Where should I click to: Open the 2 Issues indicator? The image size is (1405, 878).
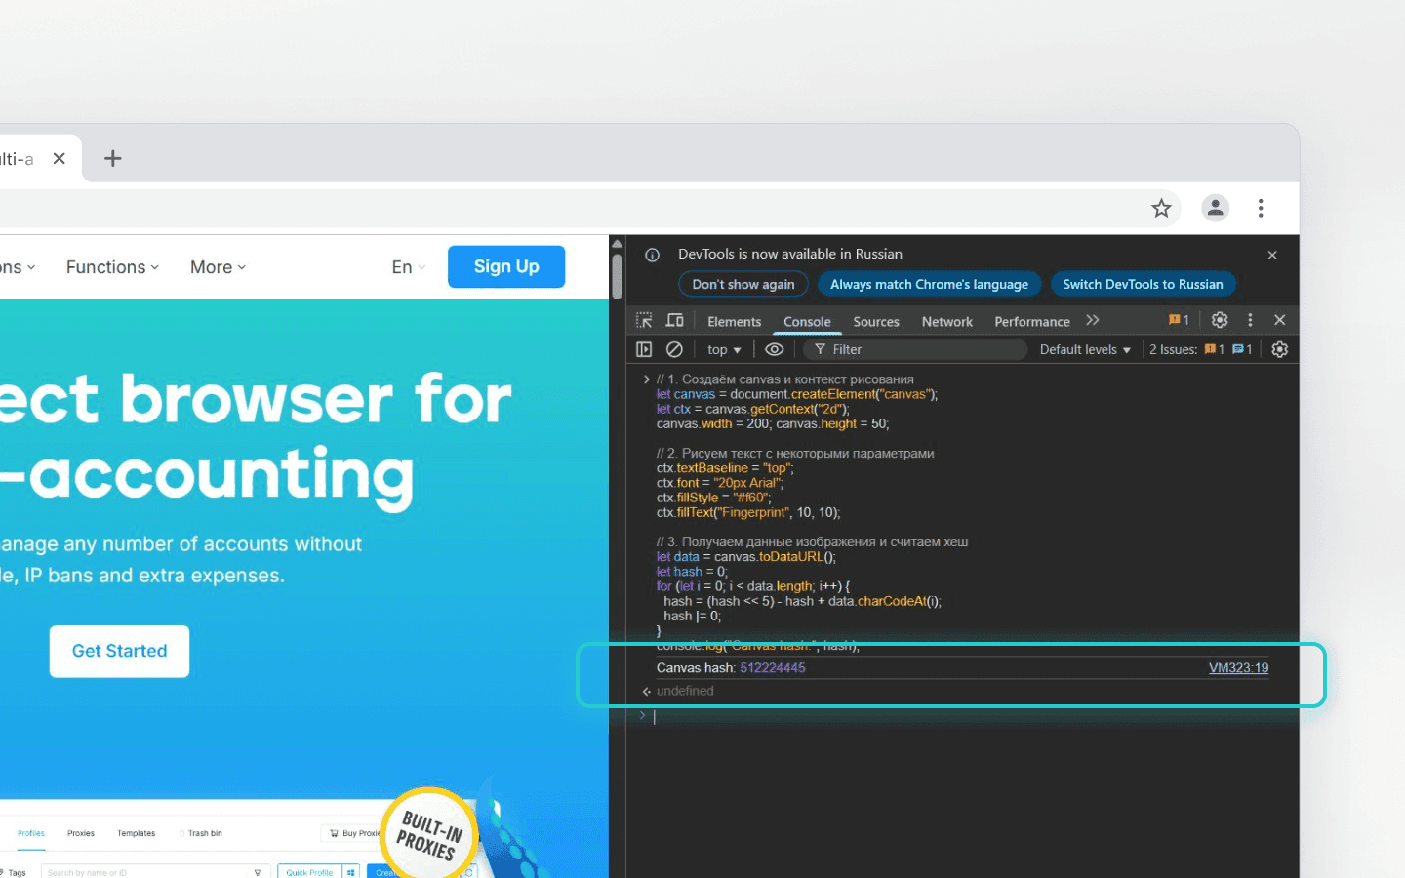coord(1200,349)
